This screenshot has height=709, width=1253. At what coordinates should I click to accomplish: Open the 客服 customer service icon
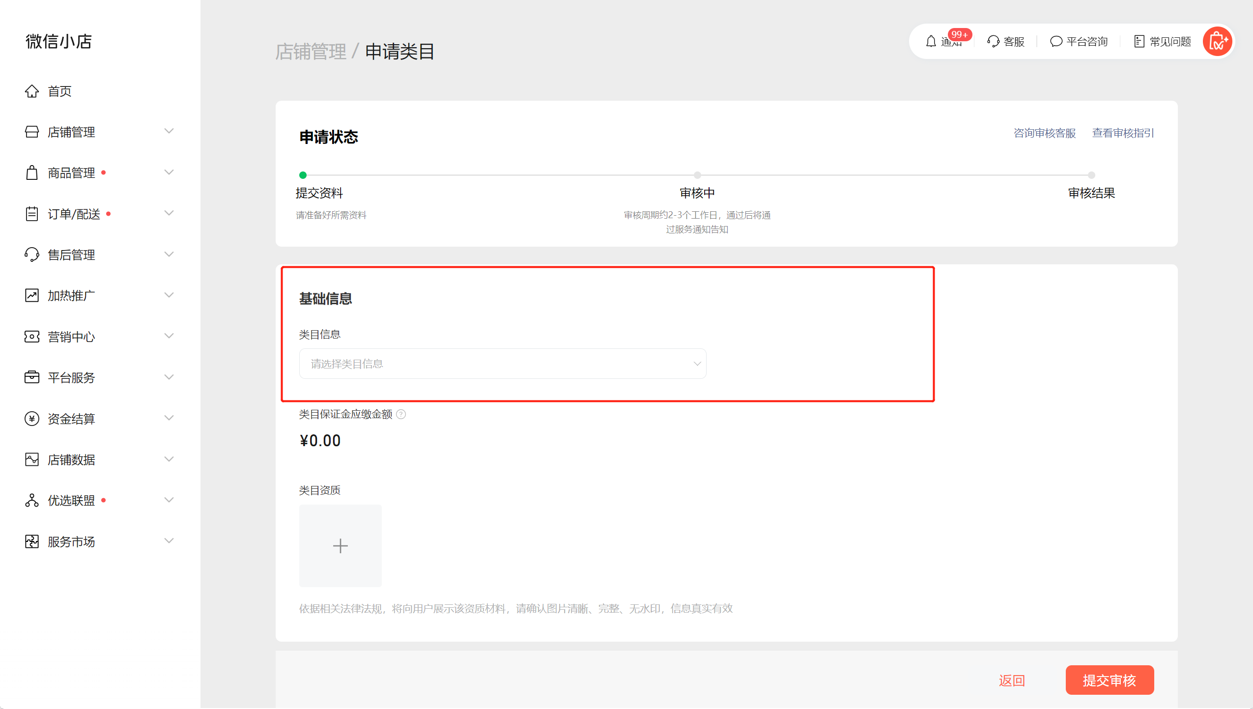[993, 41]
